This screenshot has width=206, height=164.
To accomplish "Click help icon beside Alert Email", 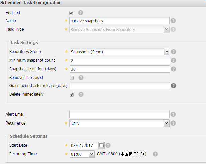I will point(173,114).
